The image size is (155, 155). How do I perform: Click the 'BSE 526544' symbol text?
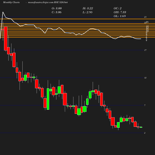click(x=61, y=2)
